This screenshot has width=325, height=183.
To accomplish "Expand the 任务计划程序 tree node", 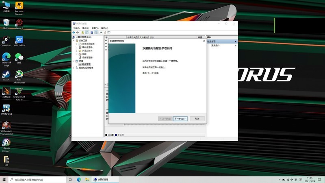I will [x=77, y=44].
